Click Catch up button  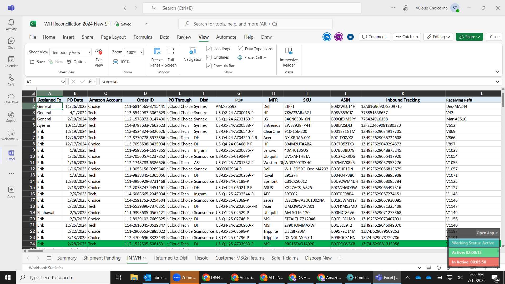point(407,37)
